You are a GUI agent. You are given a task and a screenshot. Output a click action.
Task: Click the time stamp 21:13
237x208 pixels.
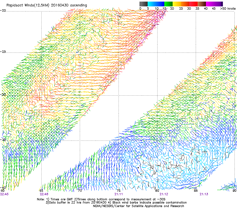click(204, 194)
